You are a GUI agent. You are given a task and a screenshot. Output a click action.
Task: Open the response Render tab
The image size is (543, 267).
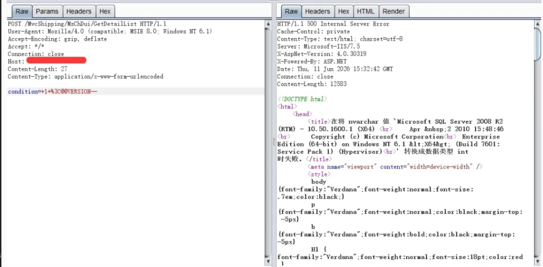[x=394, y=12]
